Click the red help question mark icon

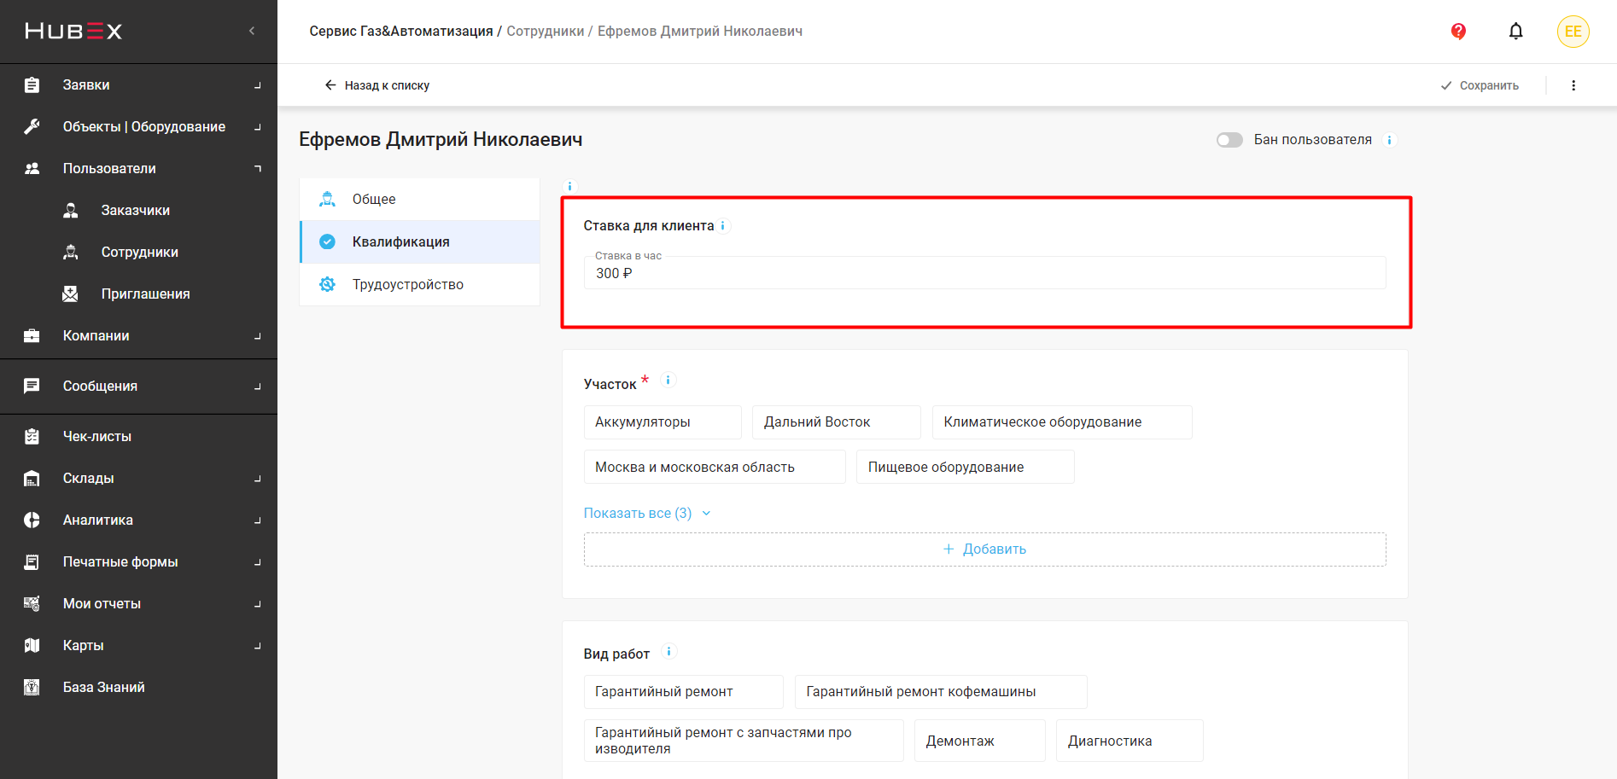coord(1458,32)
